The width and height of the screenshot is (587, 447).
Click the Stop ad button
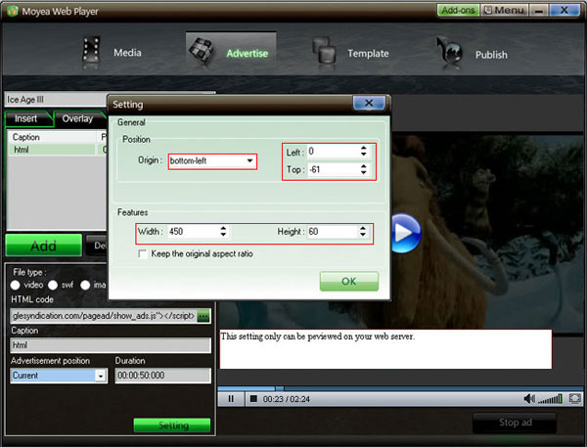coord(515,423)
